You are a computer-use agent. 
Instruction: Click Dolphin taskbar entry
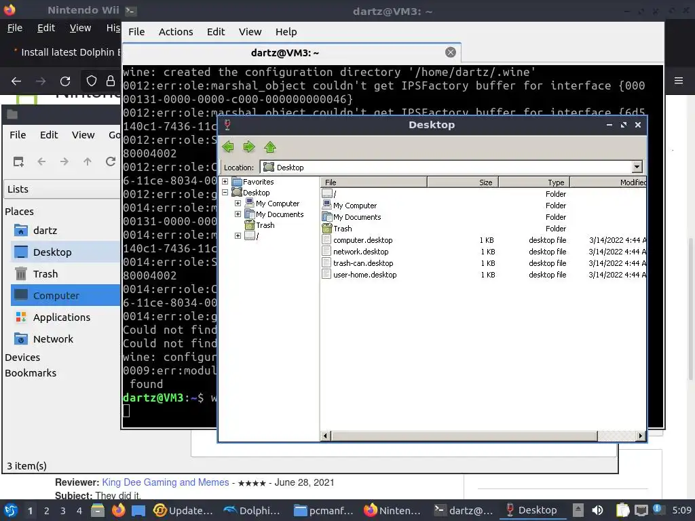[252, 511]
